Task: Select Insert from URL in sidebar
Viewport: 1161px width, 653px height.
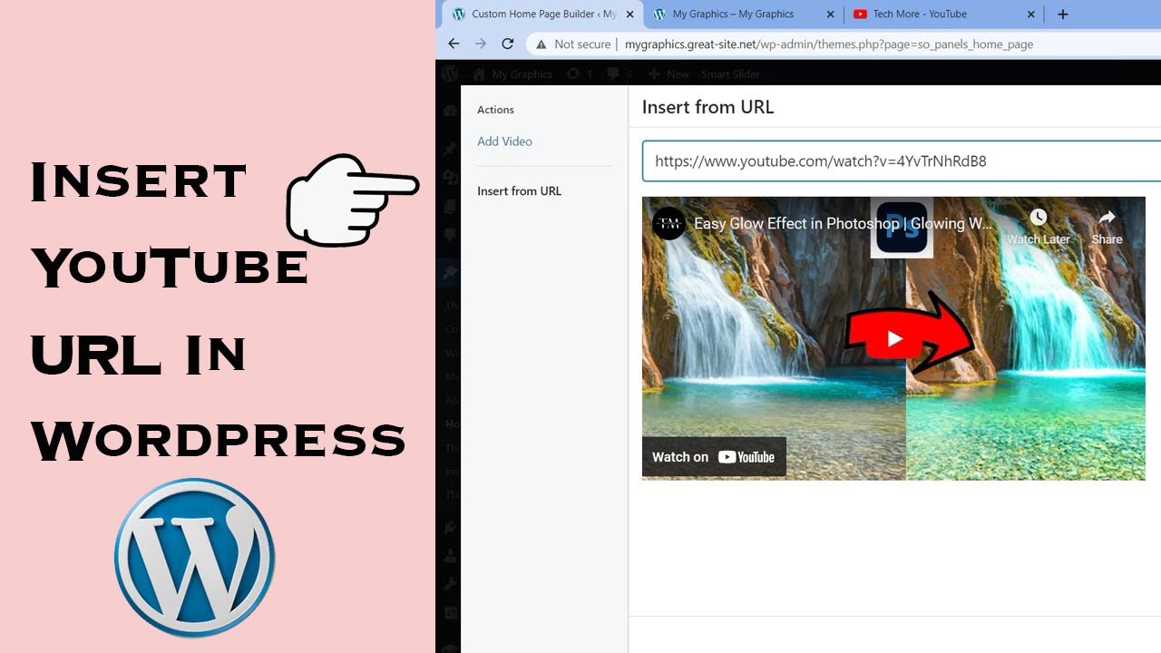Action: [519, 191]
